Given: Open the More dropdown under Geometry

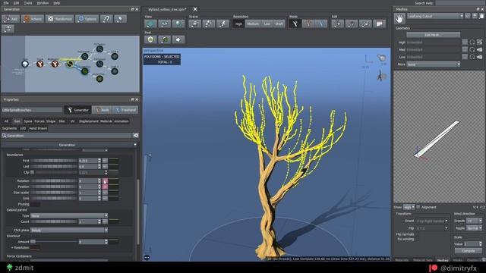Looking at the screenshot, I should point(434,64).
